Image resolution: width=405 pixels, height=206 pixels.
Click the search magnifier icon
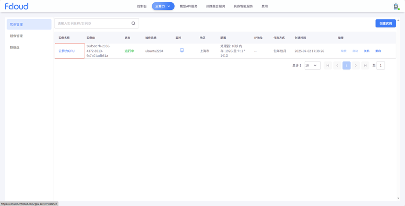133,23
